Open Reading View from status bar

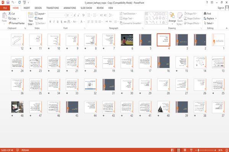(185, 150)
